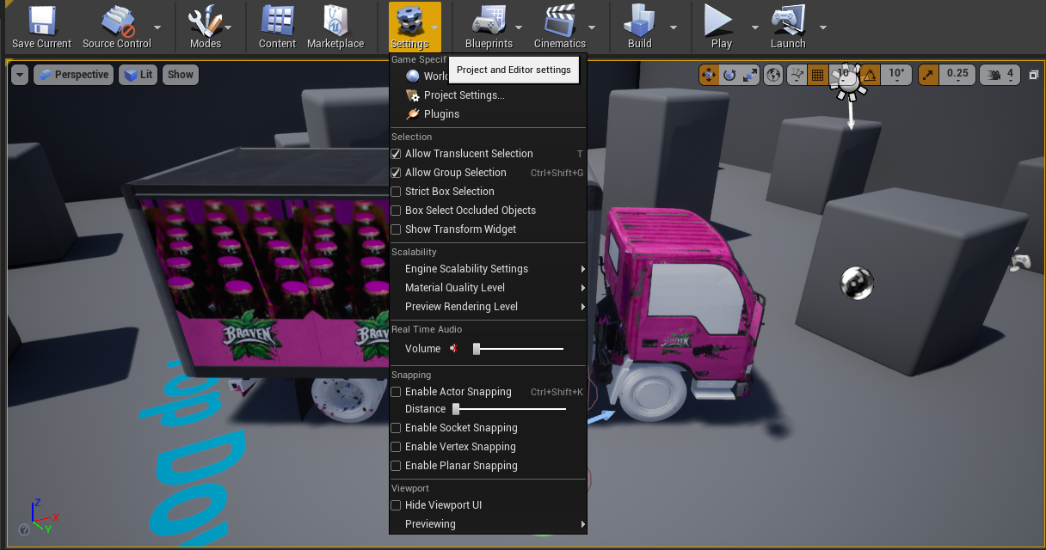Open the scale snap 0.25 dropdown
Screen dimensions: 1046x550
pos(957,75)
